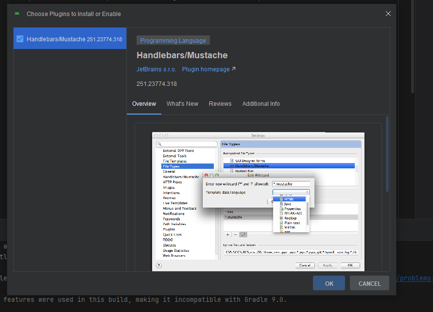Uncheck the Handlebars/Mustache plugin checkbox
Viewport: 433px width, 312px height.
pyautogui.click(x=20, y=39)
